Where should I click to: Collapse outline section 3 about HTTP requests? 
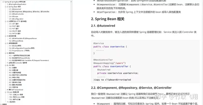(x=6, y=21)
